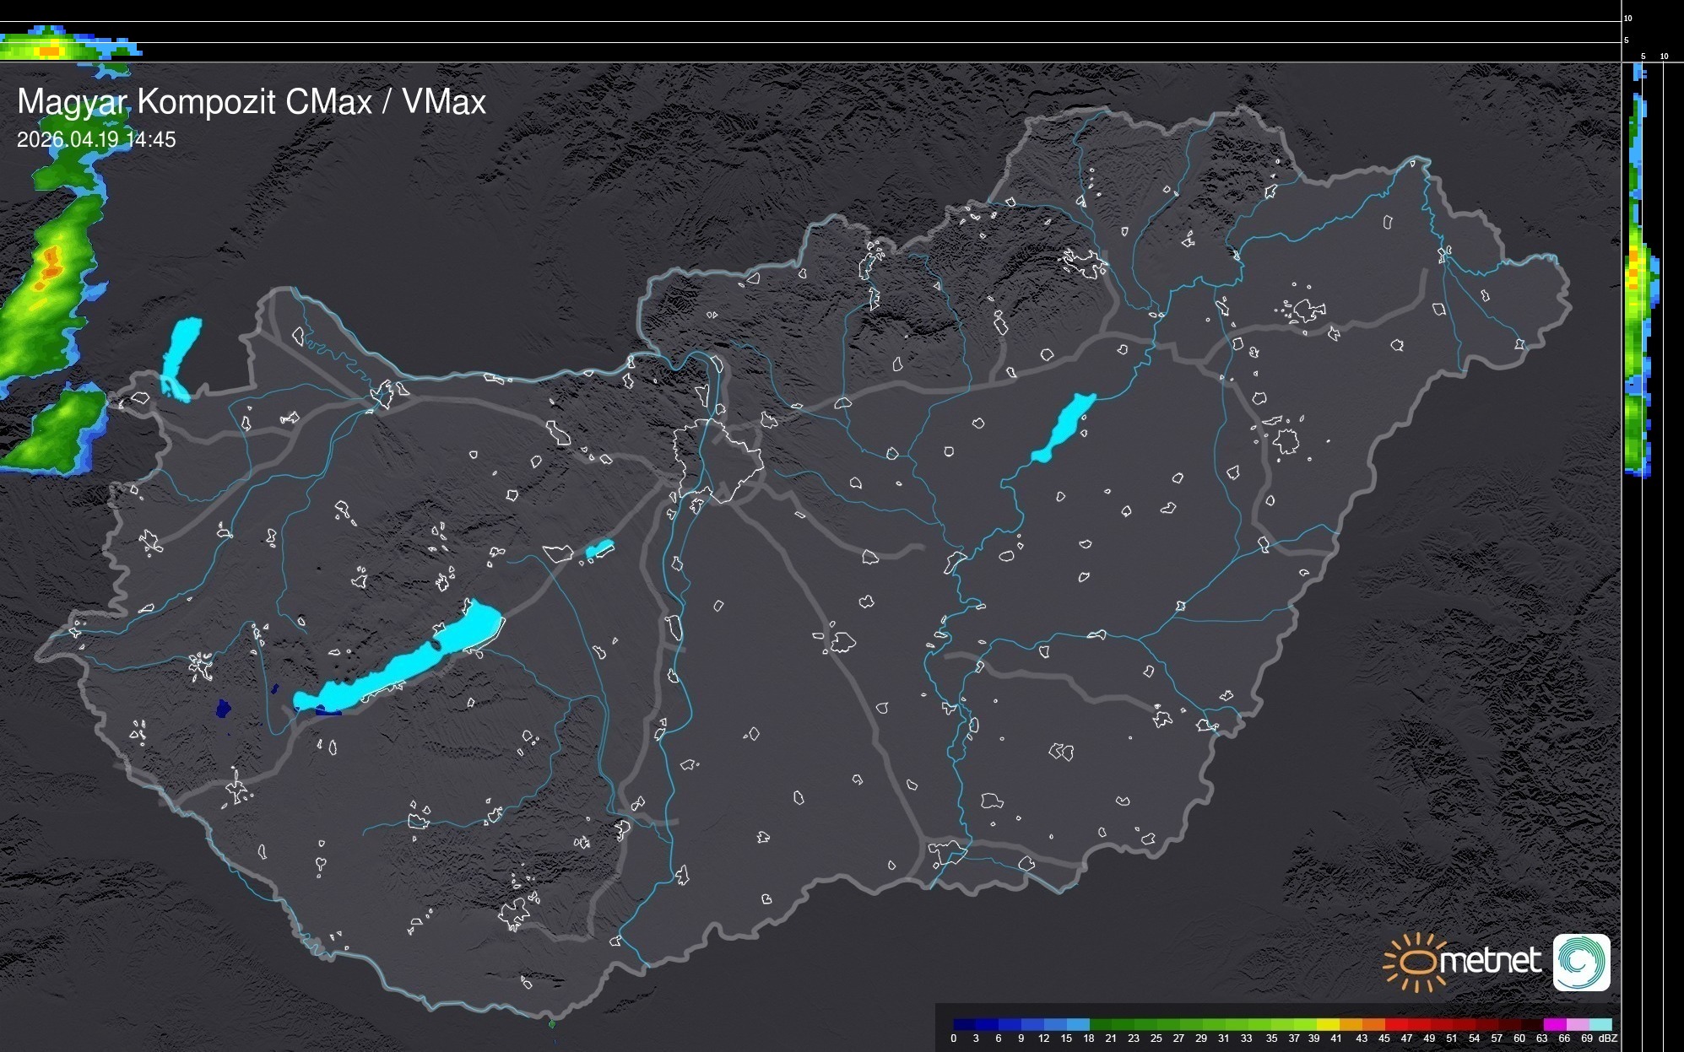The height and width of the screenshot is (1052, 1684).
Task: Click the 2026.04.19 14:45 timestamp
Action: 96,139
